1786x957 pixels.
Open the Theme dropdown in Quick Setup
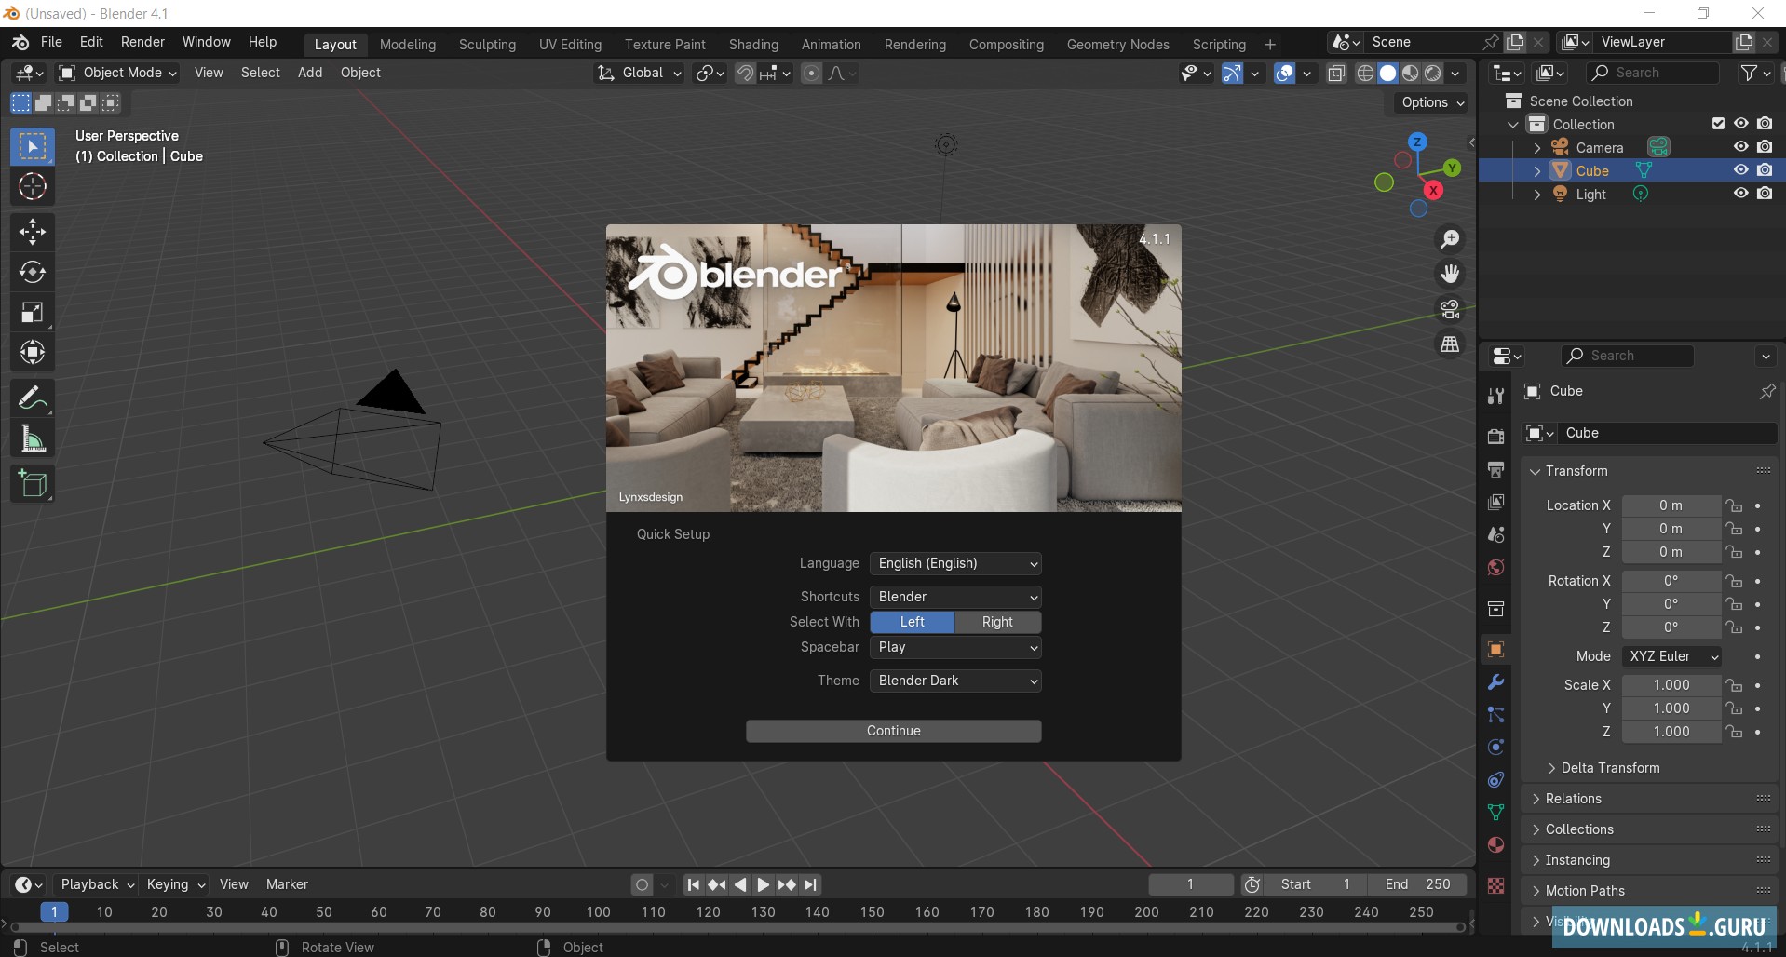tap(954, 681)
